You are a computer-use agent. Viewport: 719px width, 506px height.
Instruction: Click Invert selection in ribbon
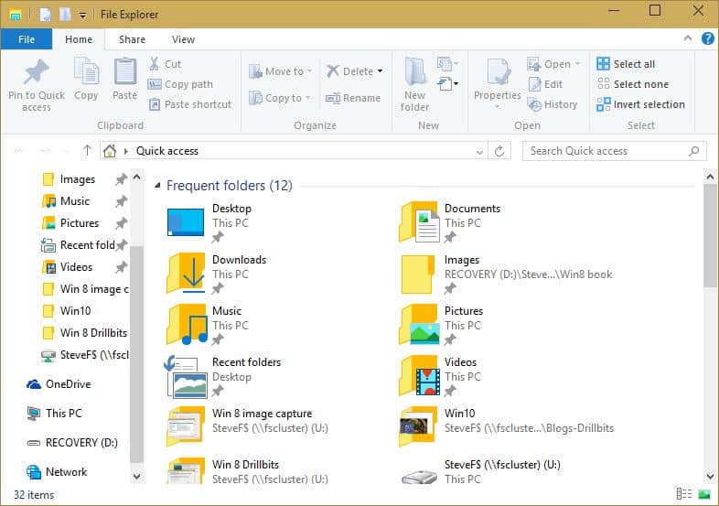tap(640, 104)
